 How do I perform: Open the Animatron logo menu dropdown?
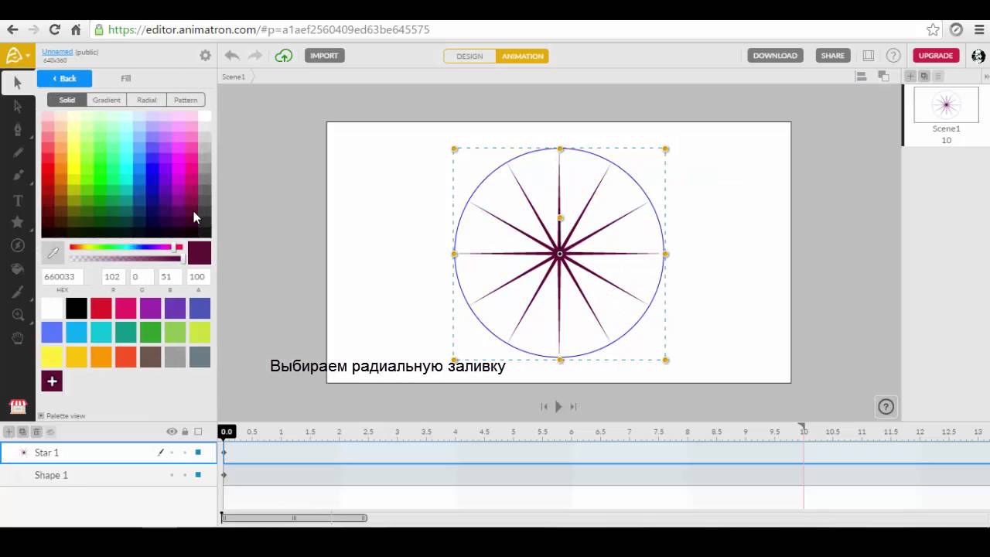(17, 56)
